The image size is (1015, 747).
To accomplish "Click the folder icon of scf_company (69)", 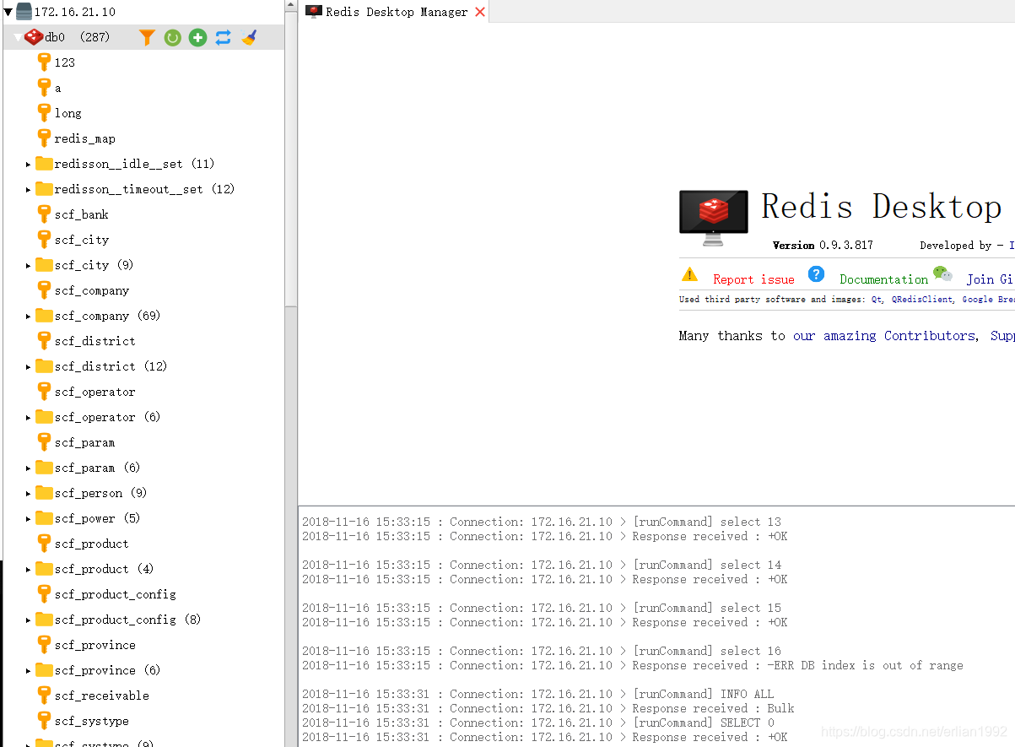I will [x=44, y=315].
